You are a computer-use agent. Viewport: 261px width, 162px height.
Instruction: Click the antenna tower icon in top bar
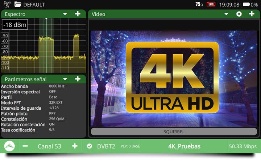(x=7, y=4)
